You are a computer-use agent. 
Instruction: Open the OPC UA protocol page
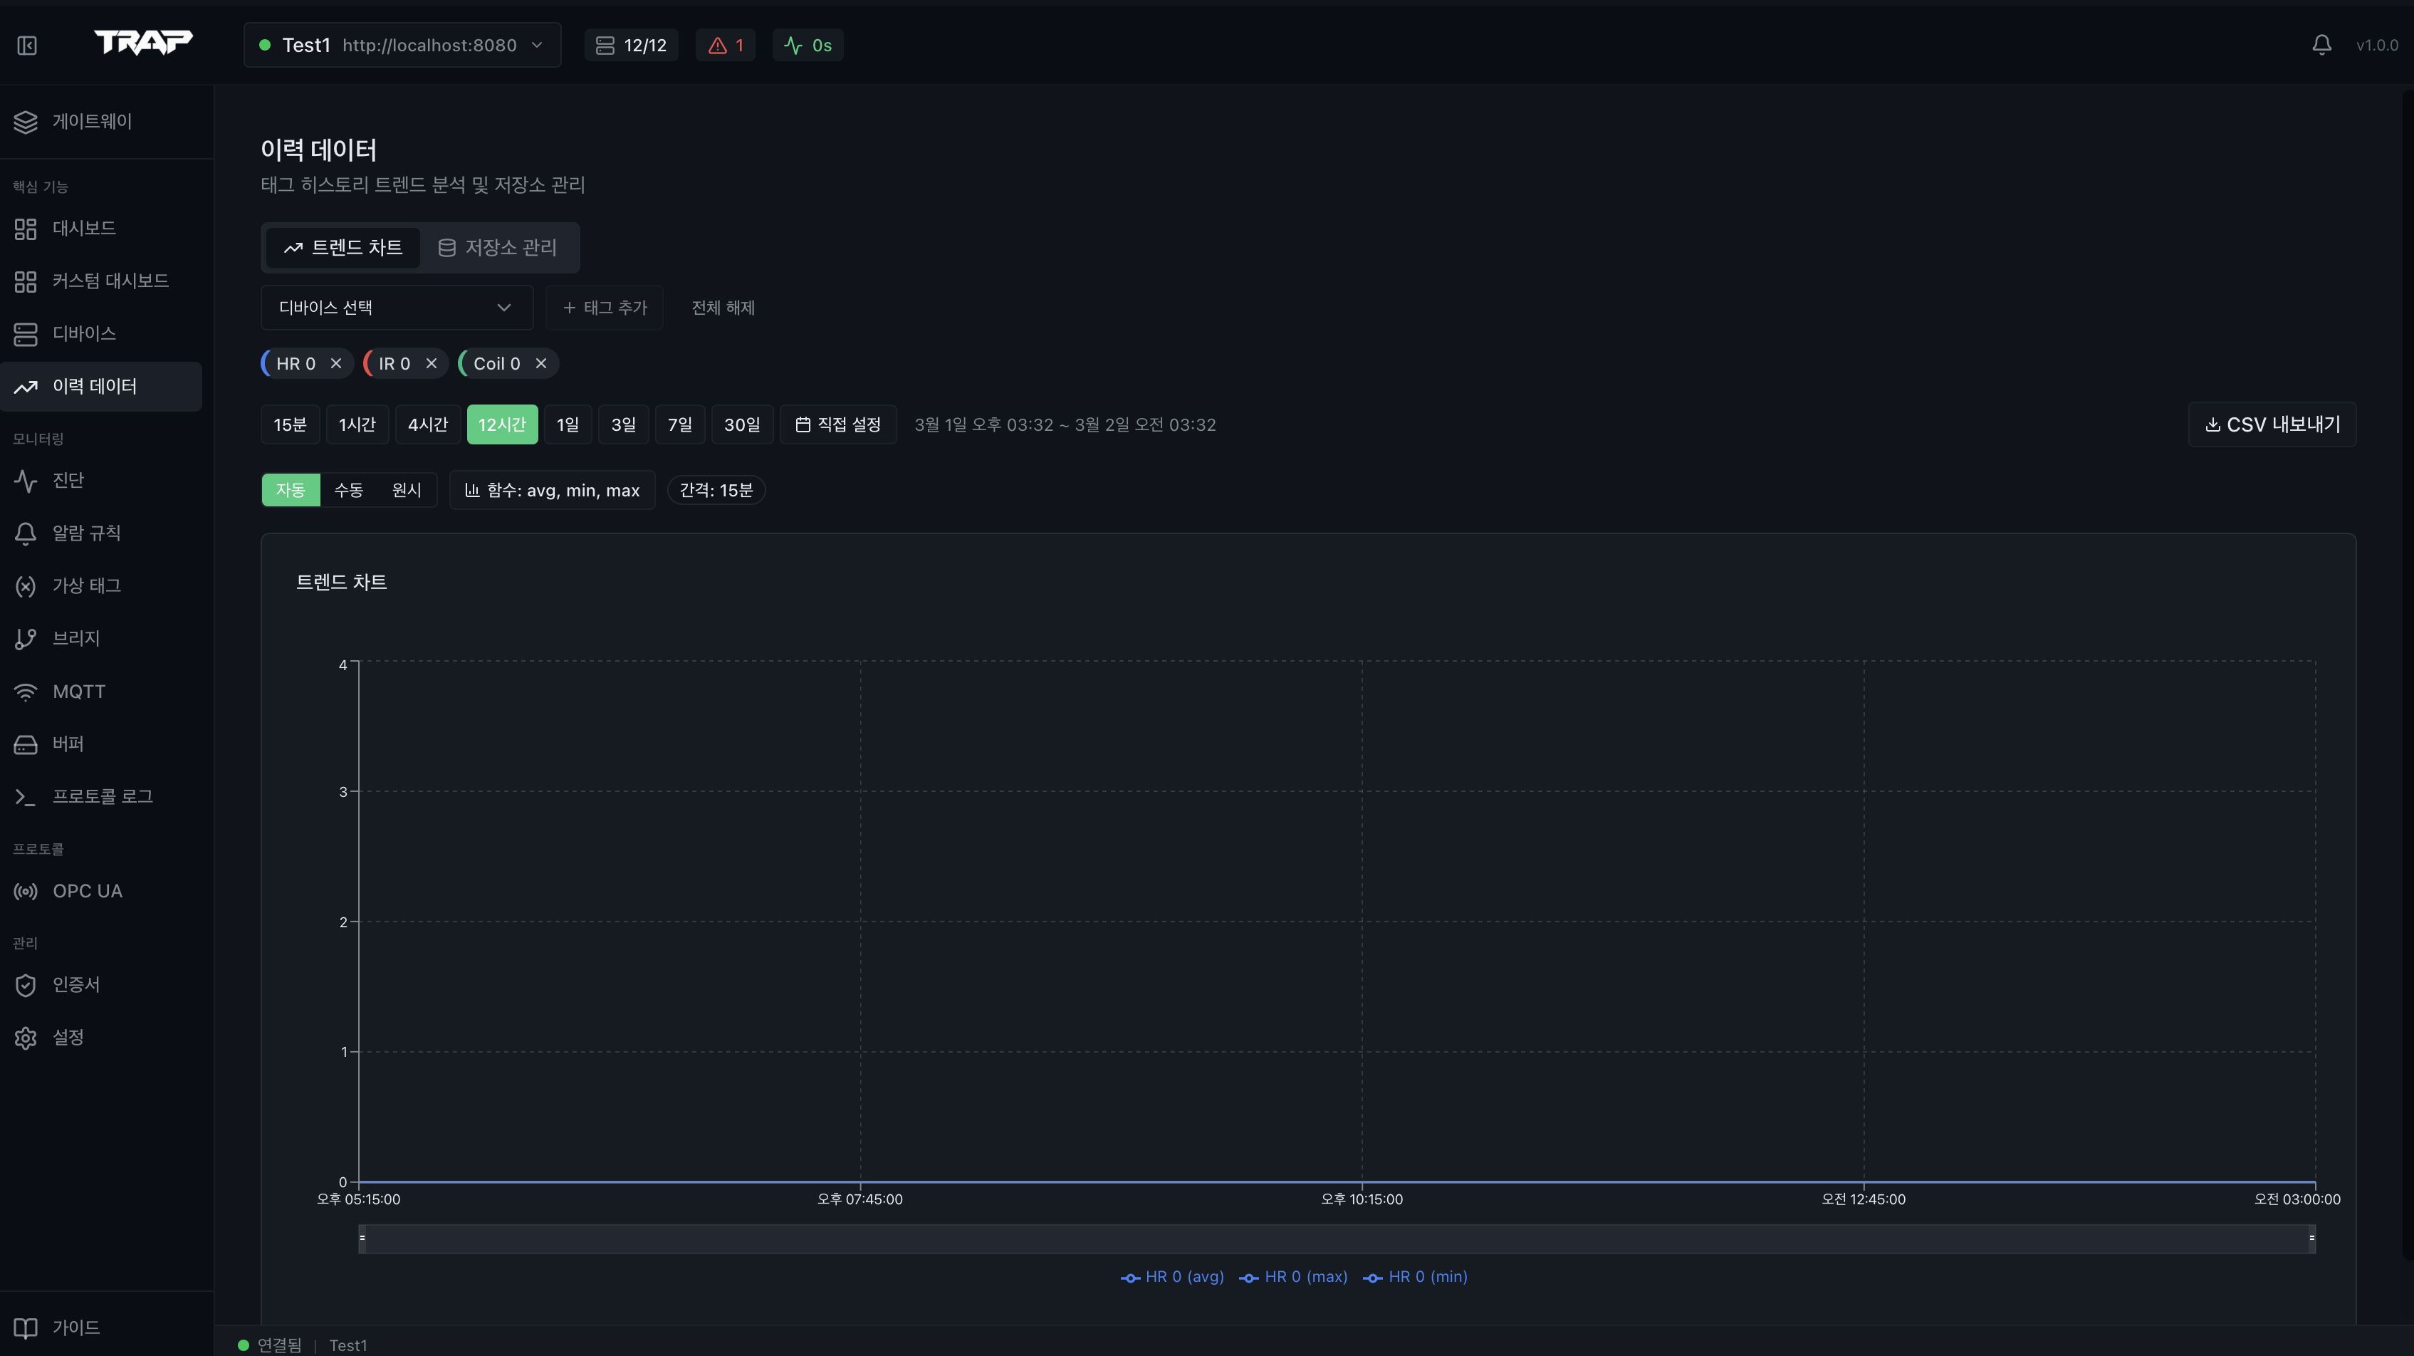click(87, 891)
